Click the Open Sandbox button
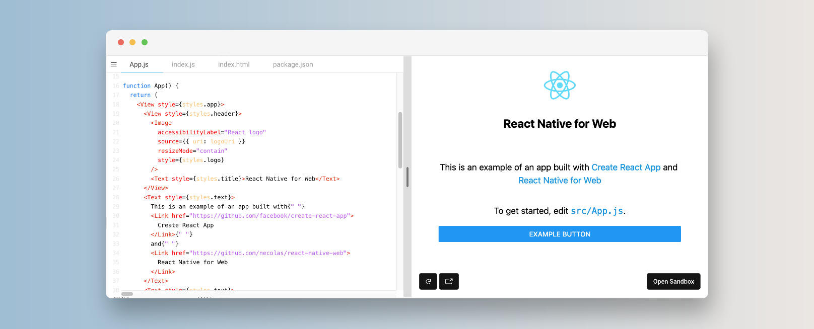The width and height of the screenshot is (814, 329). tap(673, 281)
